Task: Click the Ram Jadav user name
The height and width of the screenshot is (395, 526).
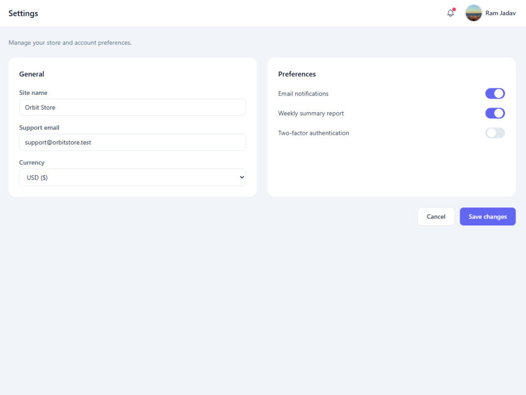Action: (x=500, y=13)
